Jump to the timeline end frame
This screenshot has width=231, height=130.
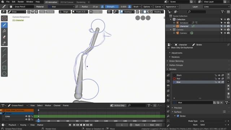click(x=91, y=125)
